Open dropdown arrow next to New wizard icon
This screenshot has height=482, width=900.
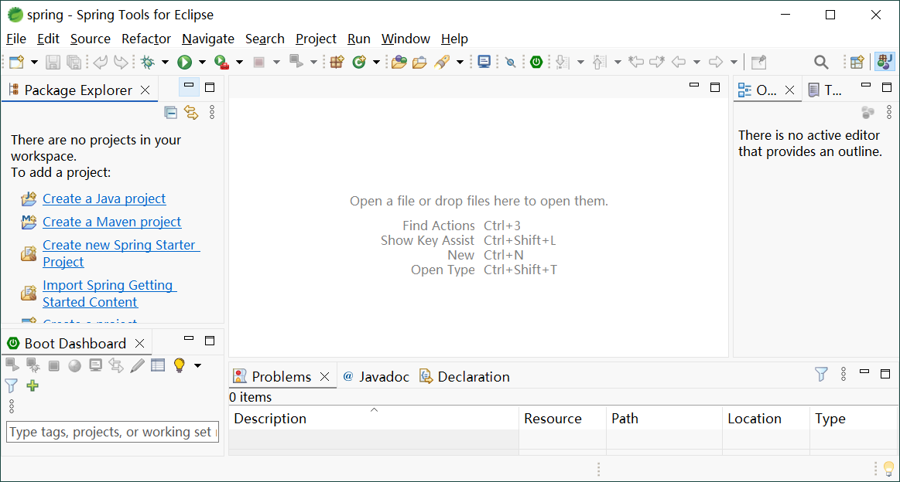[x=34, y=62]
